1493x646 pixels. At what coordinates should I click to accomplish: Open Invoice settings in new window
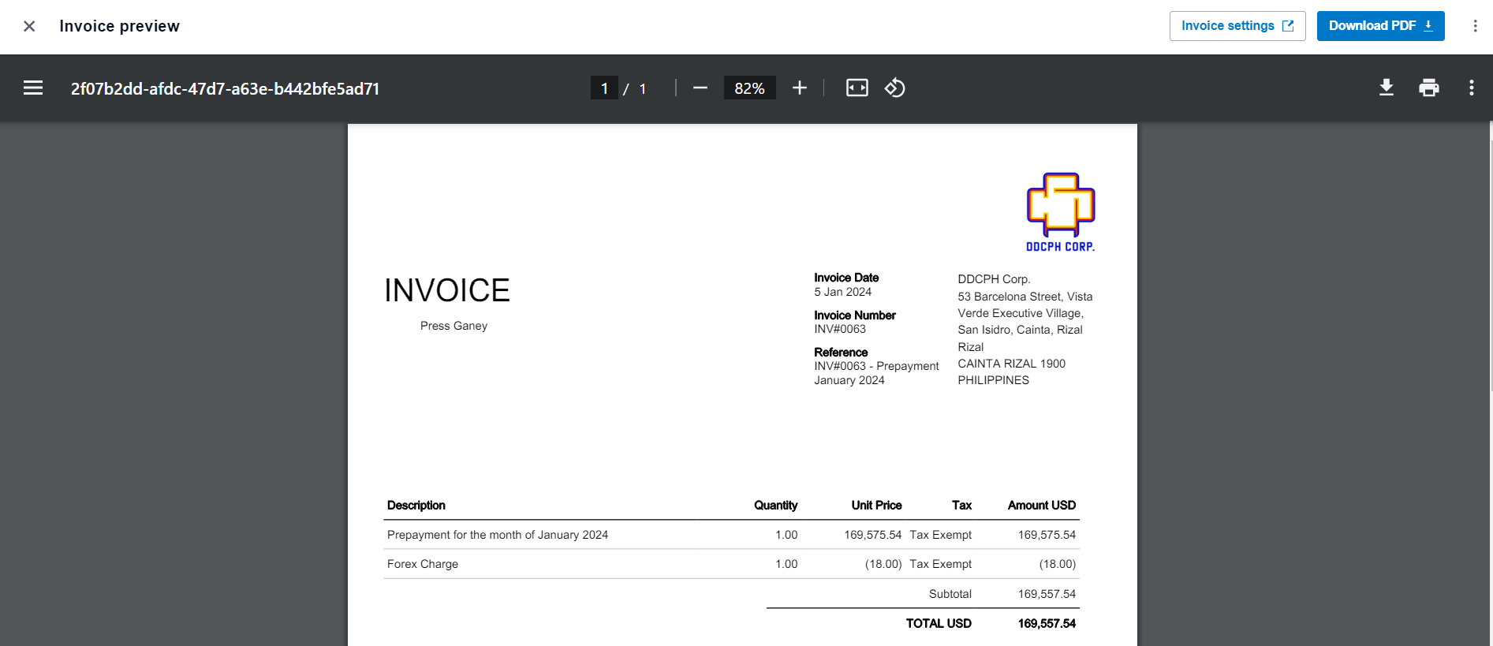click(1237, 26)
